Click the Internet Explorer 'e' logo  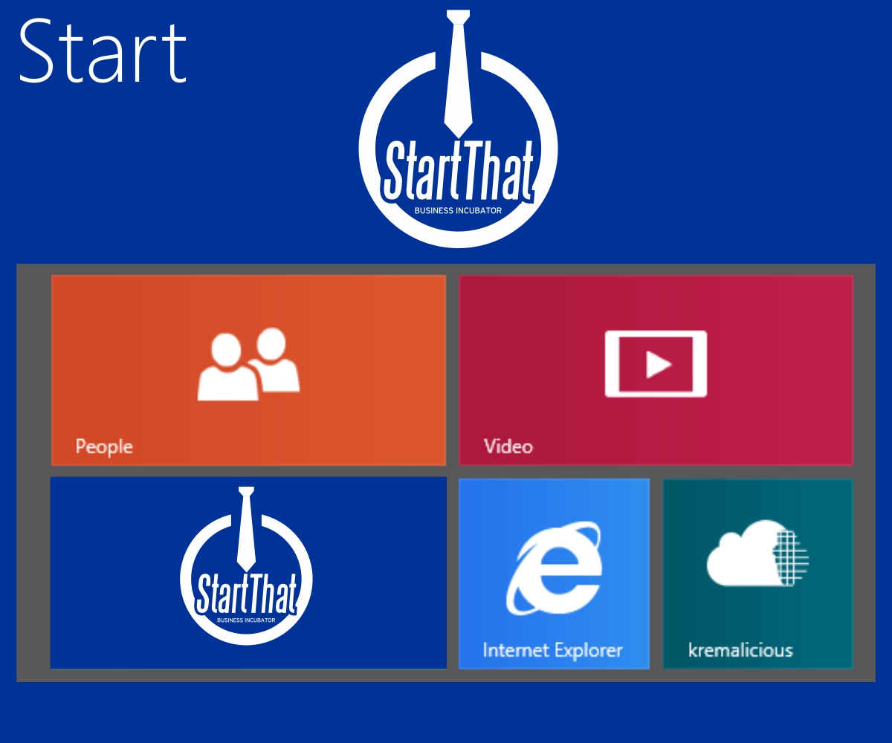[x=555, y=568]
